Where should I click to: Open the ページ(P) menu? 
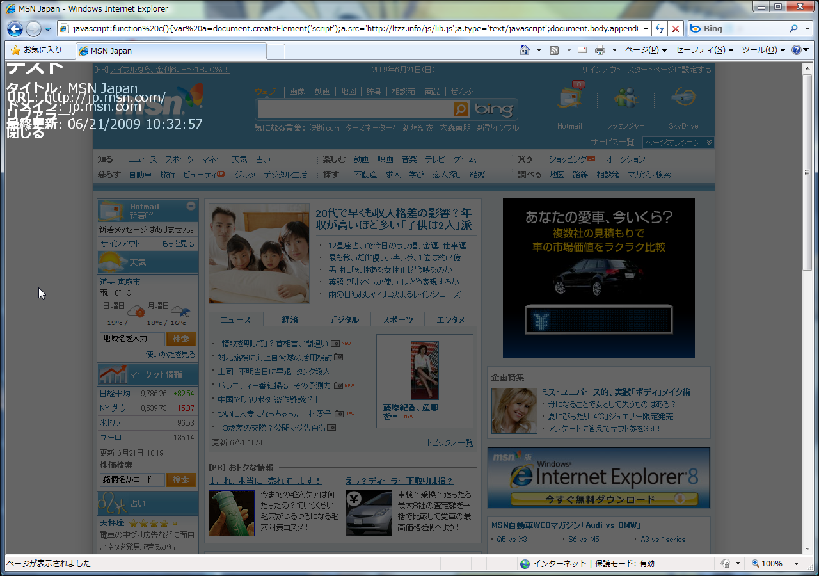coord(646,50)
